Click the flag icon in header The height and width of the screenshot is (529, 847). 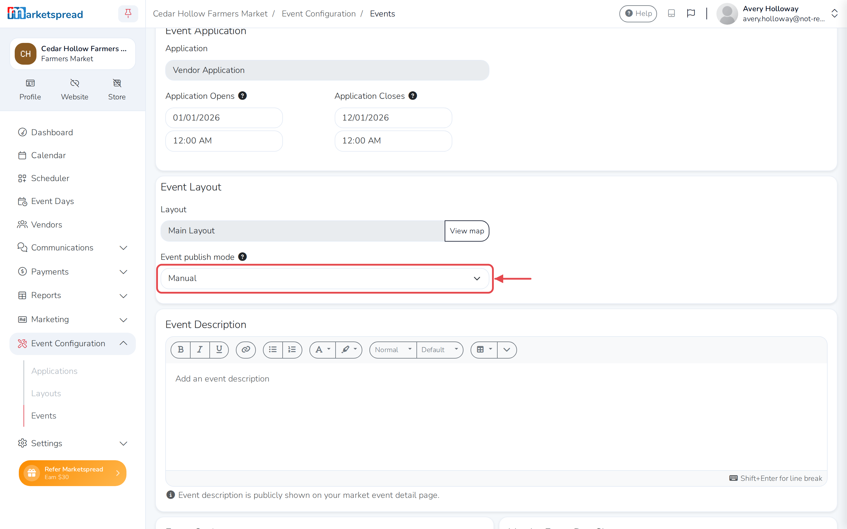(x=691, y=14)
